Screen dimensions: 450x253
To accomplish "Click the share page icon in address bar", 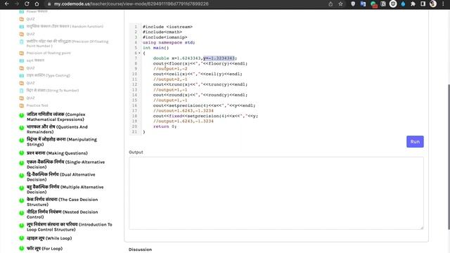I will pos(330,4).
